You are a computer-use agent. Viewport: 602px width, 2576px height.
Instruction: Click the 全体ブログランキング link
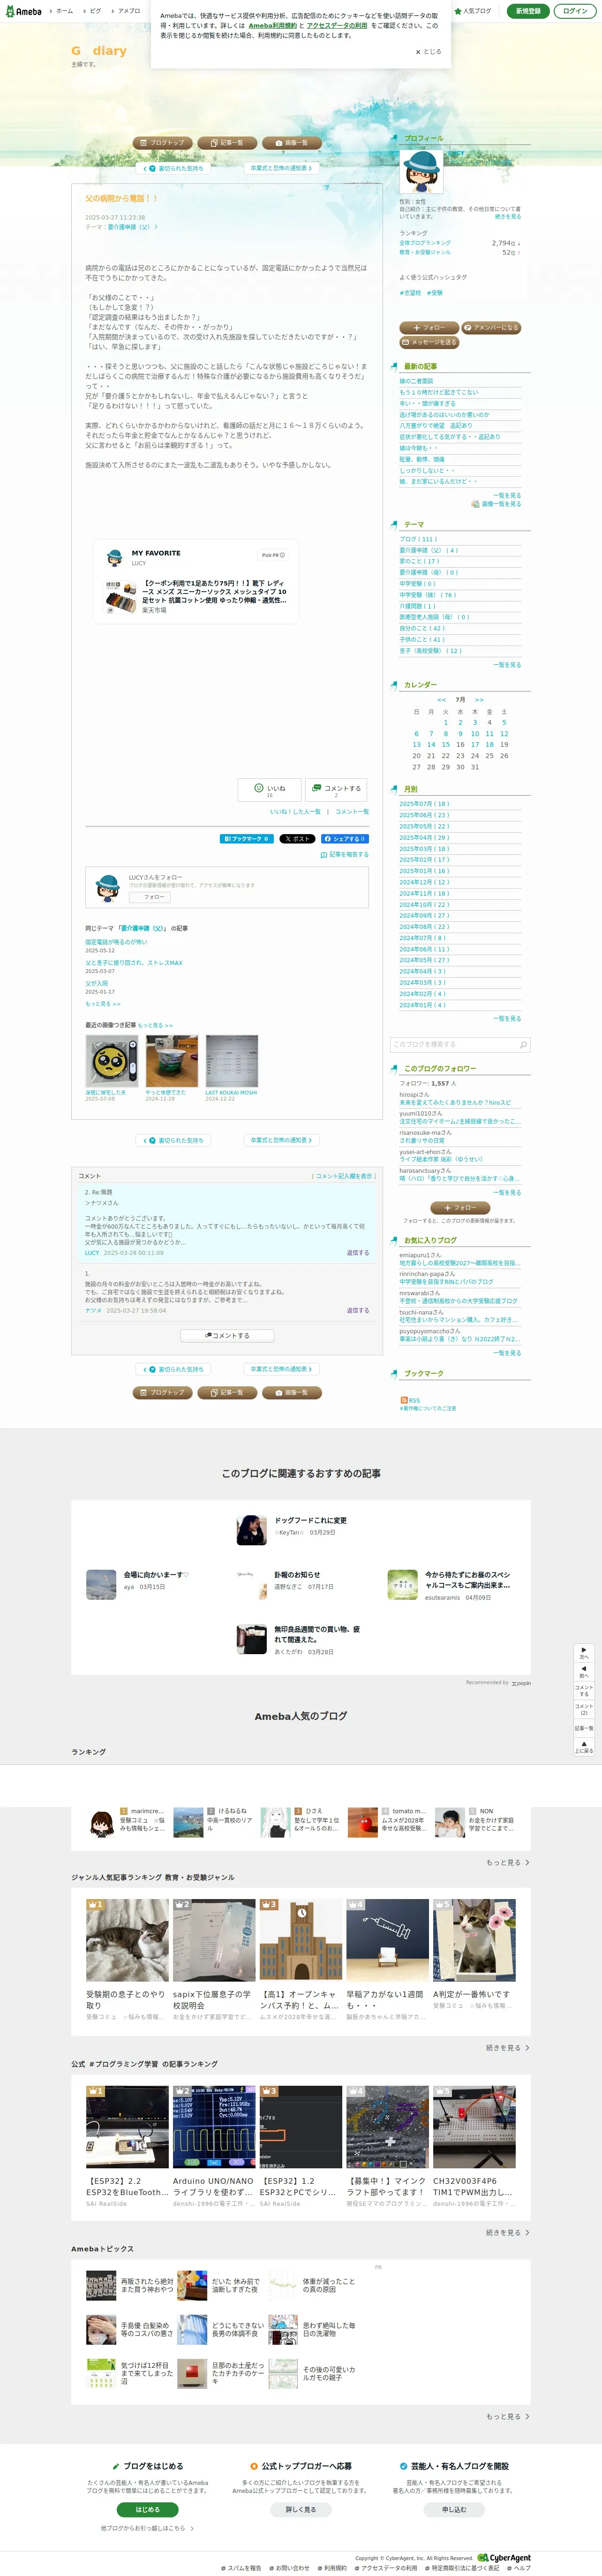425,243
